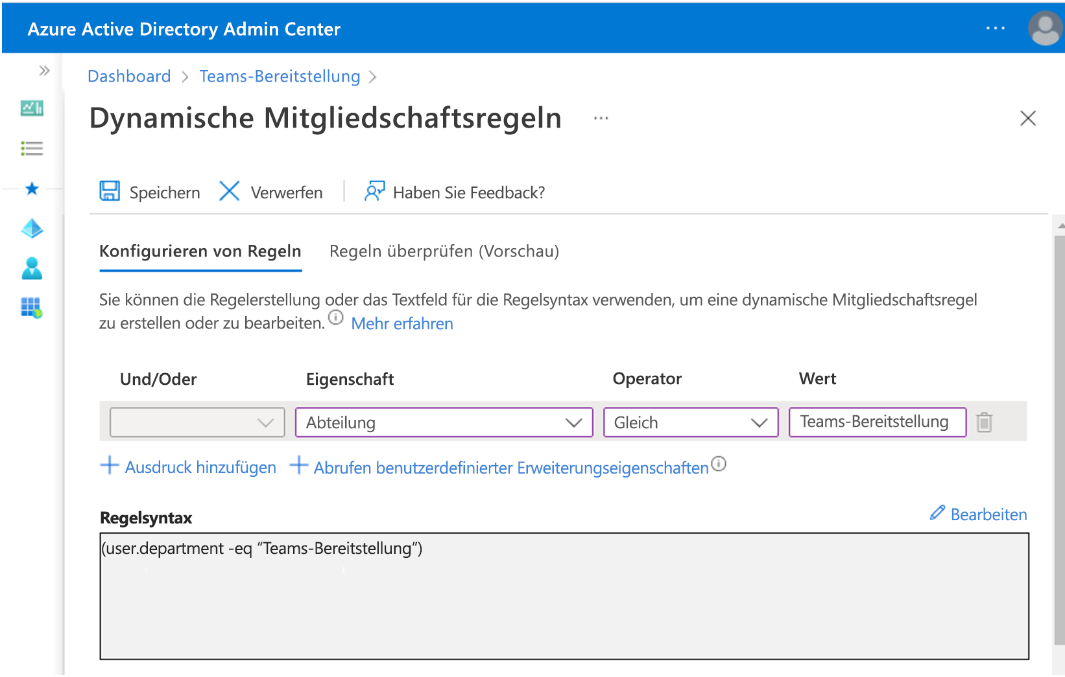
Task: Click Abrufen benutzerdefinierter Erweiterungseigenschaften
Action: coord(499,466)
